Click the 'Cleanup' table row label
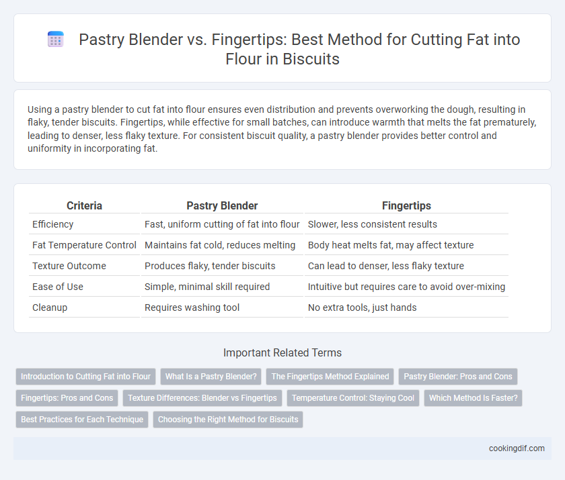 coord(50,307)
